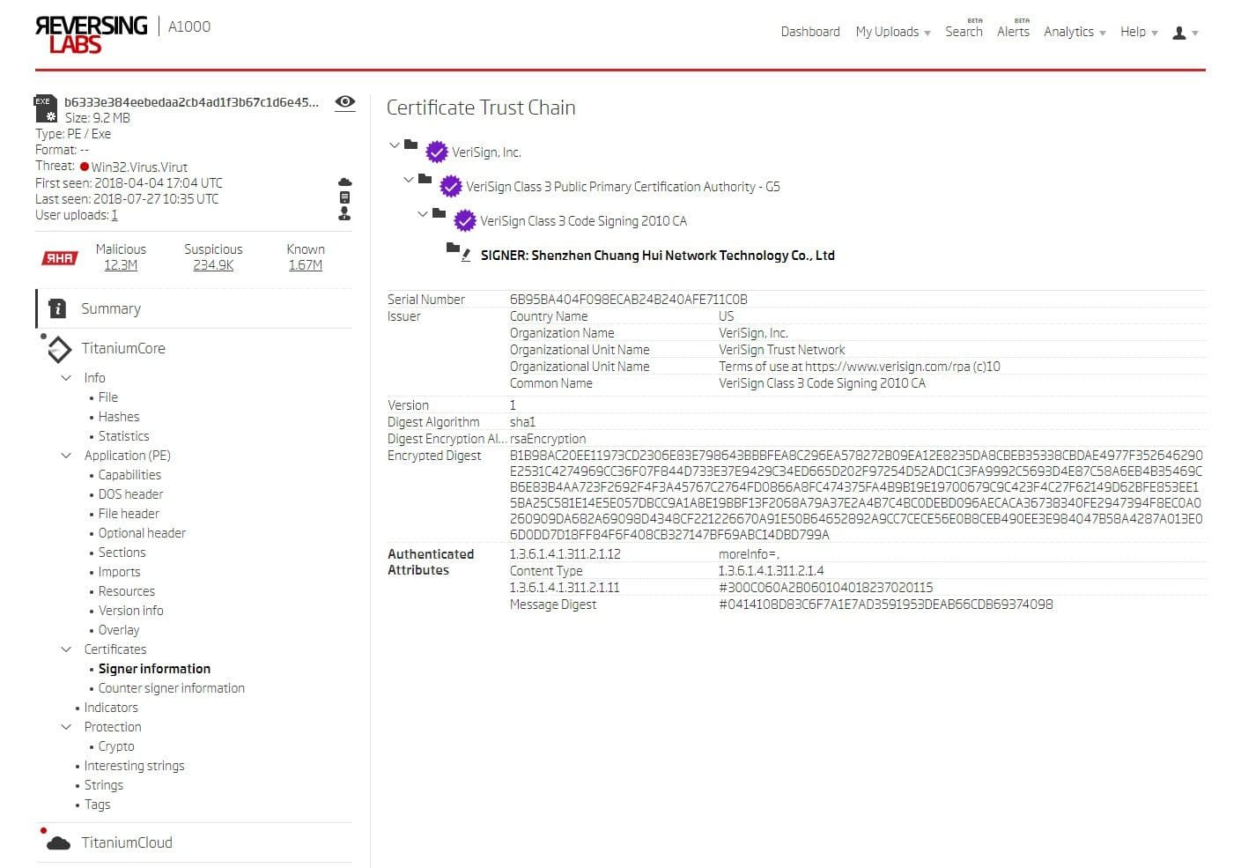Select Counter signer information in the sidebar

click(172, 688)
